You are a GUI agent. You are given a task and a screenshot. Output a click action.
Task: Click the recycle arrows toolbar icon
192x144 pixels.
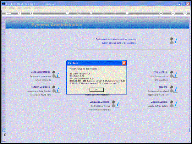click(161, 13)
